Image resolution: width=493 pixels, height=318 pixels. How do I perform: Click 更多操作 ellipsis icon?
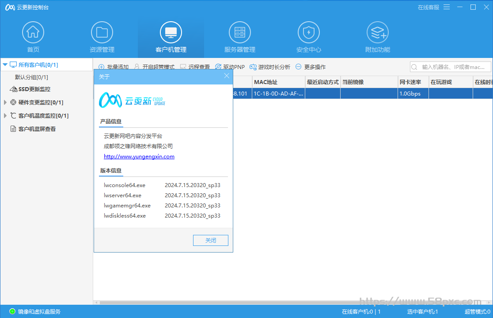[x=298, y=67]
